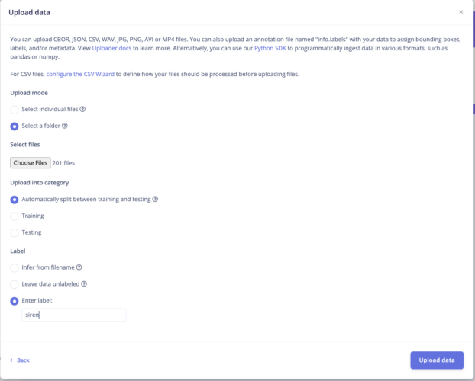
Task: Click the Choose Files button
Action: point(31,162)
